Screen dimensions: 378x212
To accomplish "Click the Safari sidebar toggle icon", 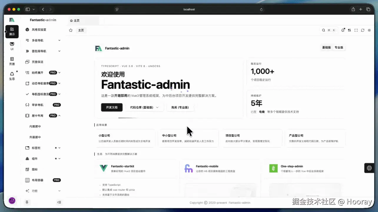I will tap(28, 9).
